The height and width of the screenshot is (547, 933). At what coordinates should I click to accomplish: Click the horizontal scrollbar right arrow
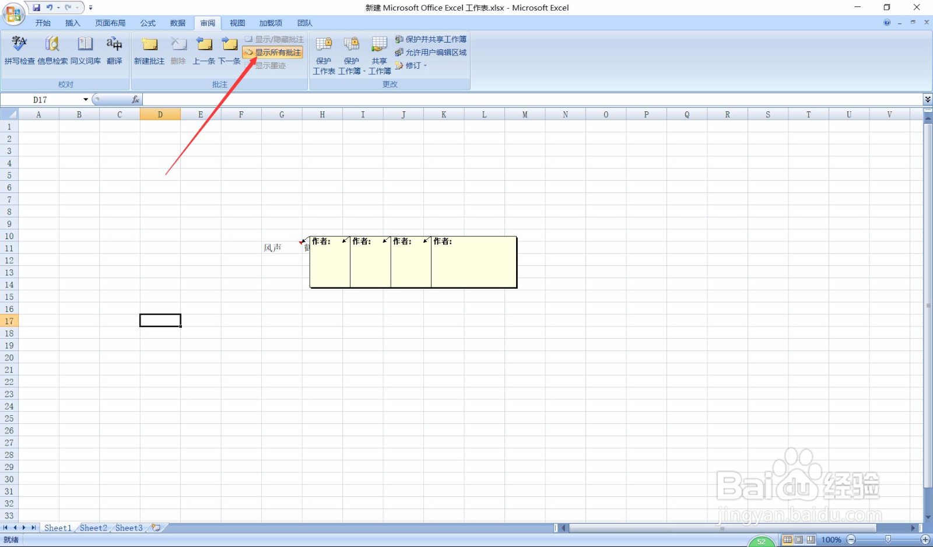pyautogui.click(x=913, y=528)
